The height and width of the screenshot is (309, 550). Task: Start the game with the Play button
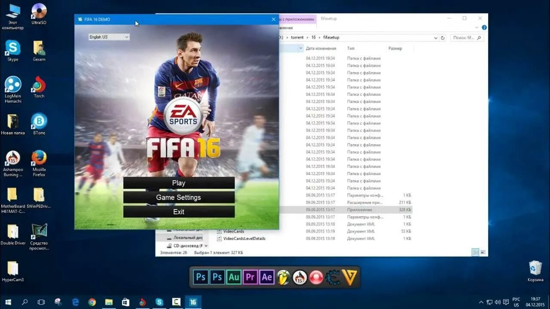[x=179, y=183]
